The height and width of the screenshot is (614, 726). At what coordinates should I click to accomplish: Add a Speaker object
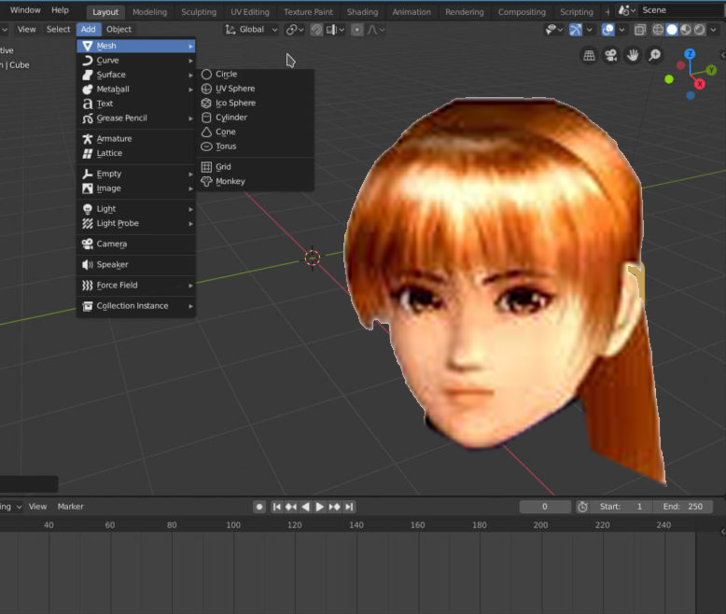coord(136,264)
